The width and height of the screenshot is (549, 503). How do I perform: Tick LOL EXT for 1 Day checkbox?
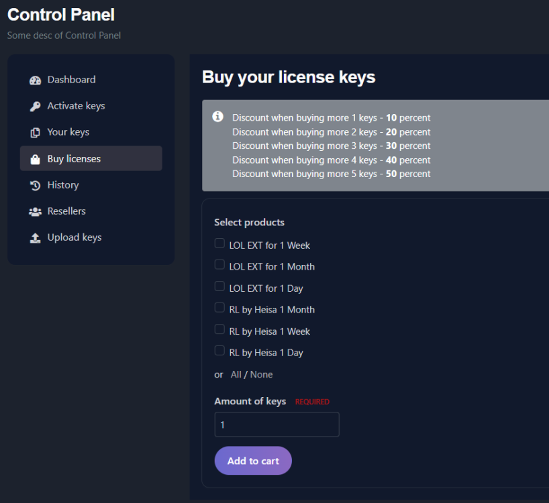[x=219, y=286]
